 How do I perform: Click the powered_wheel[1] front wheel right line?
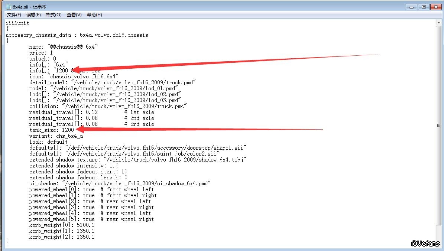[93, 195]
